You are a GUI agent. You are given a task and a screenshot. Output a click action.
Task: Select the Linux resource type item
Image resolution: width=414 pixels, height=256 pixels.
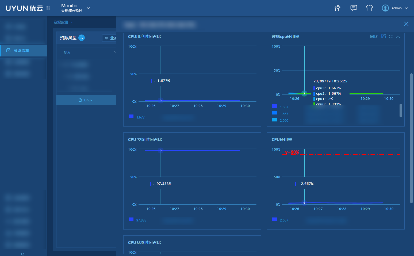click(86, 100)
